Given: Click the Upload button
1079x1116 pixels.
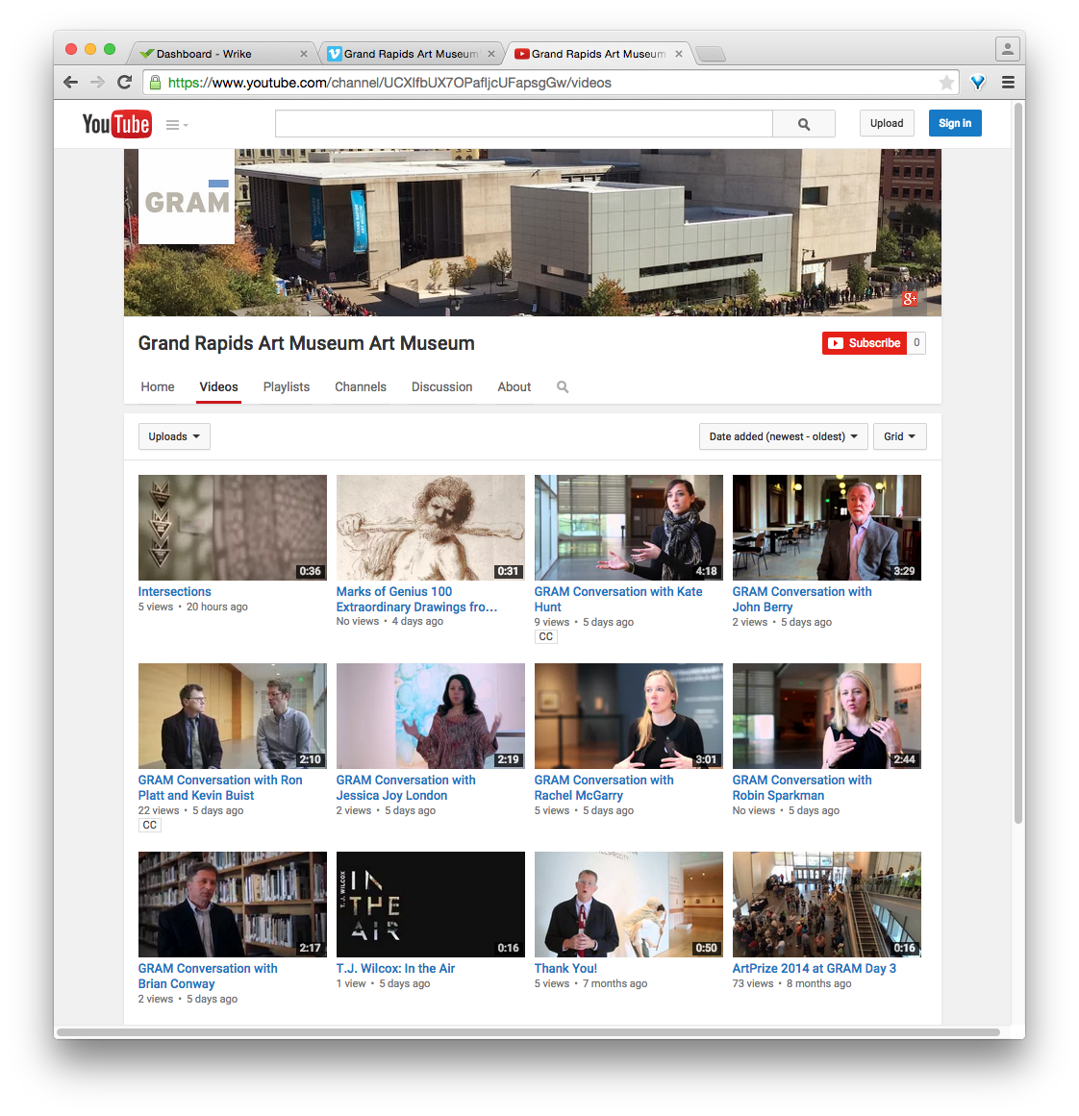Looking at the screenshot, I should (x=887, y=123).
